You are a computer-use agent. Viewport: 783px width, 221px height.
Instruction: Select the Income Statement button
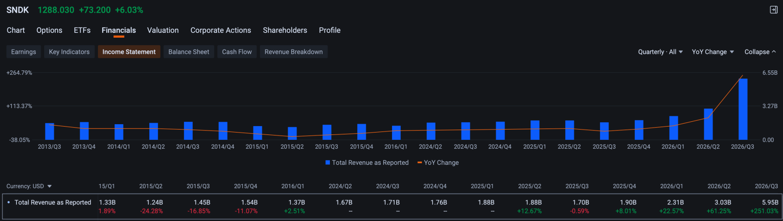[129, 52]
